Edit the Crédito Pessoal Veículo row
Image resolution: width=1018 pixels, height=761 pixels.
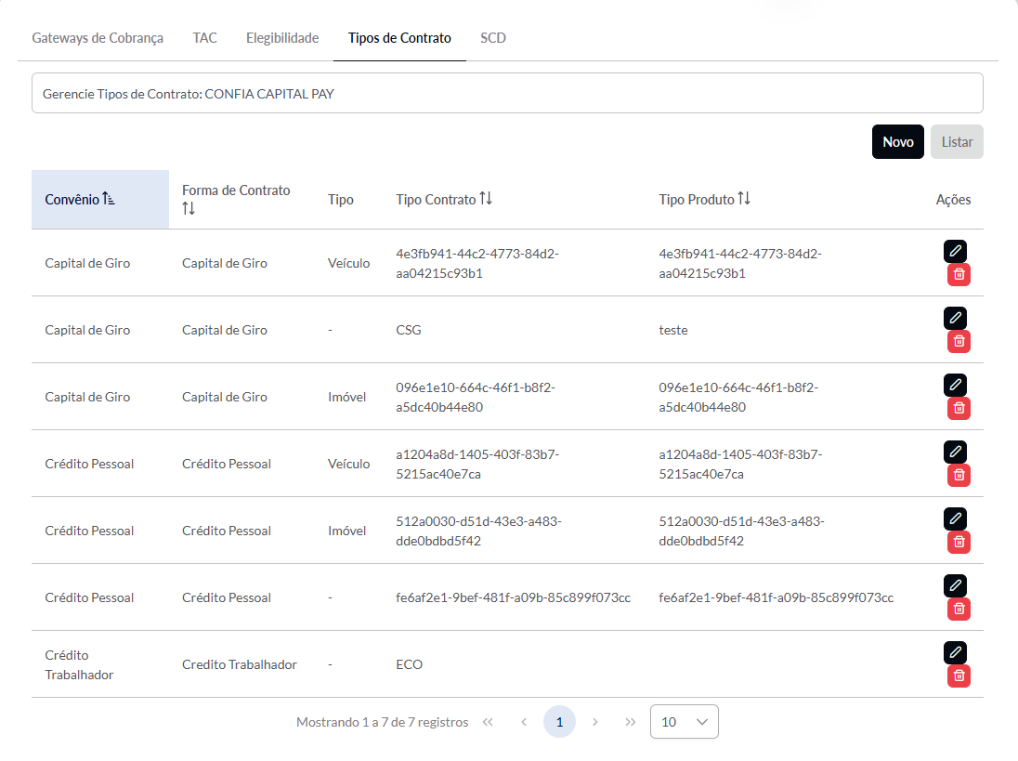tap(955, 452)
